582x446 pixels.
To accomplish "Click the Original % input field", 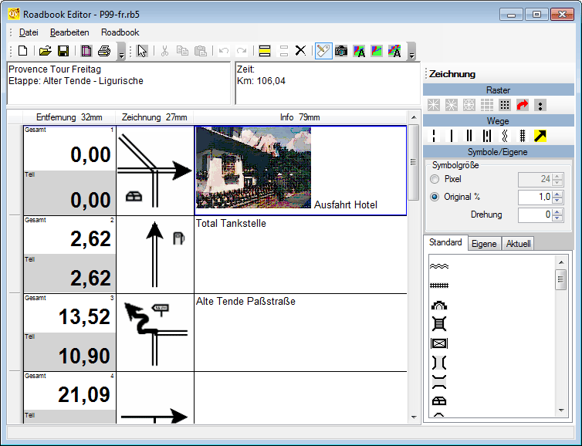I will [x=535, y=197].
